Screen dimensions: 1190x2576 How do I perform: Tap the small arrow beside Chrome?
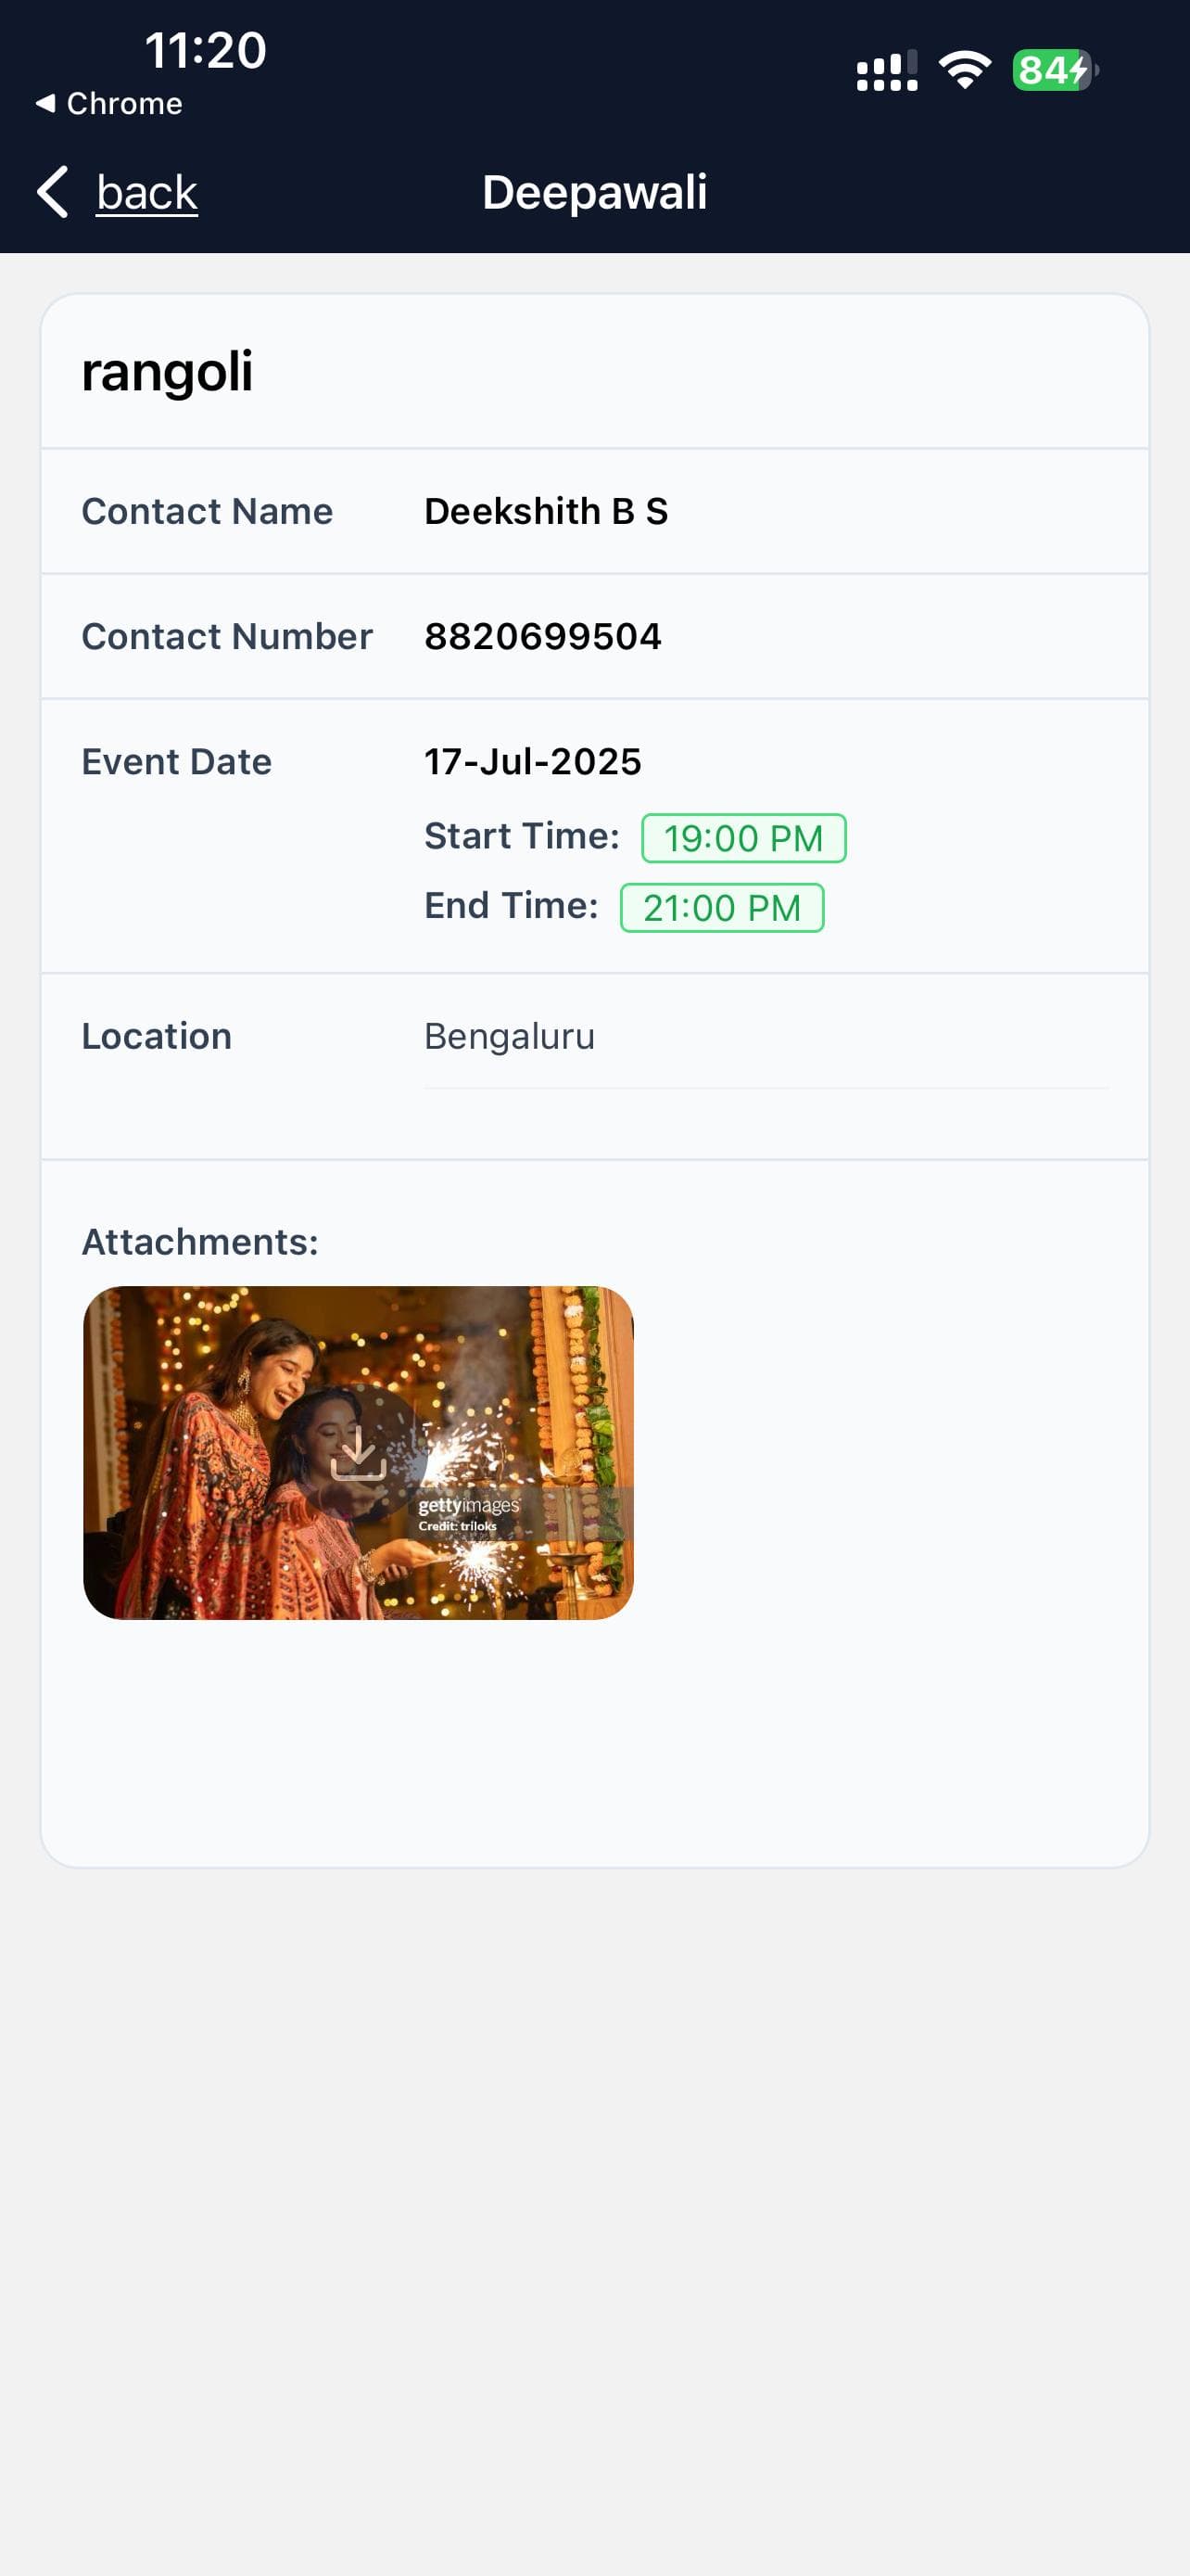point(45,103)
